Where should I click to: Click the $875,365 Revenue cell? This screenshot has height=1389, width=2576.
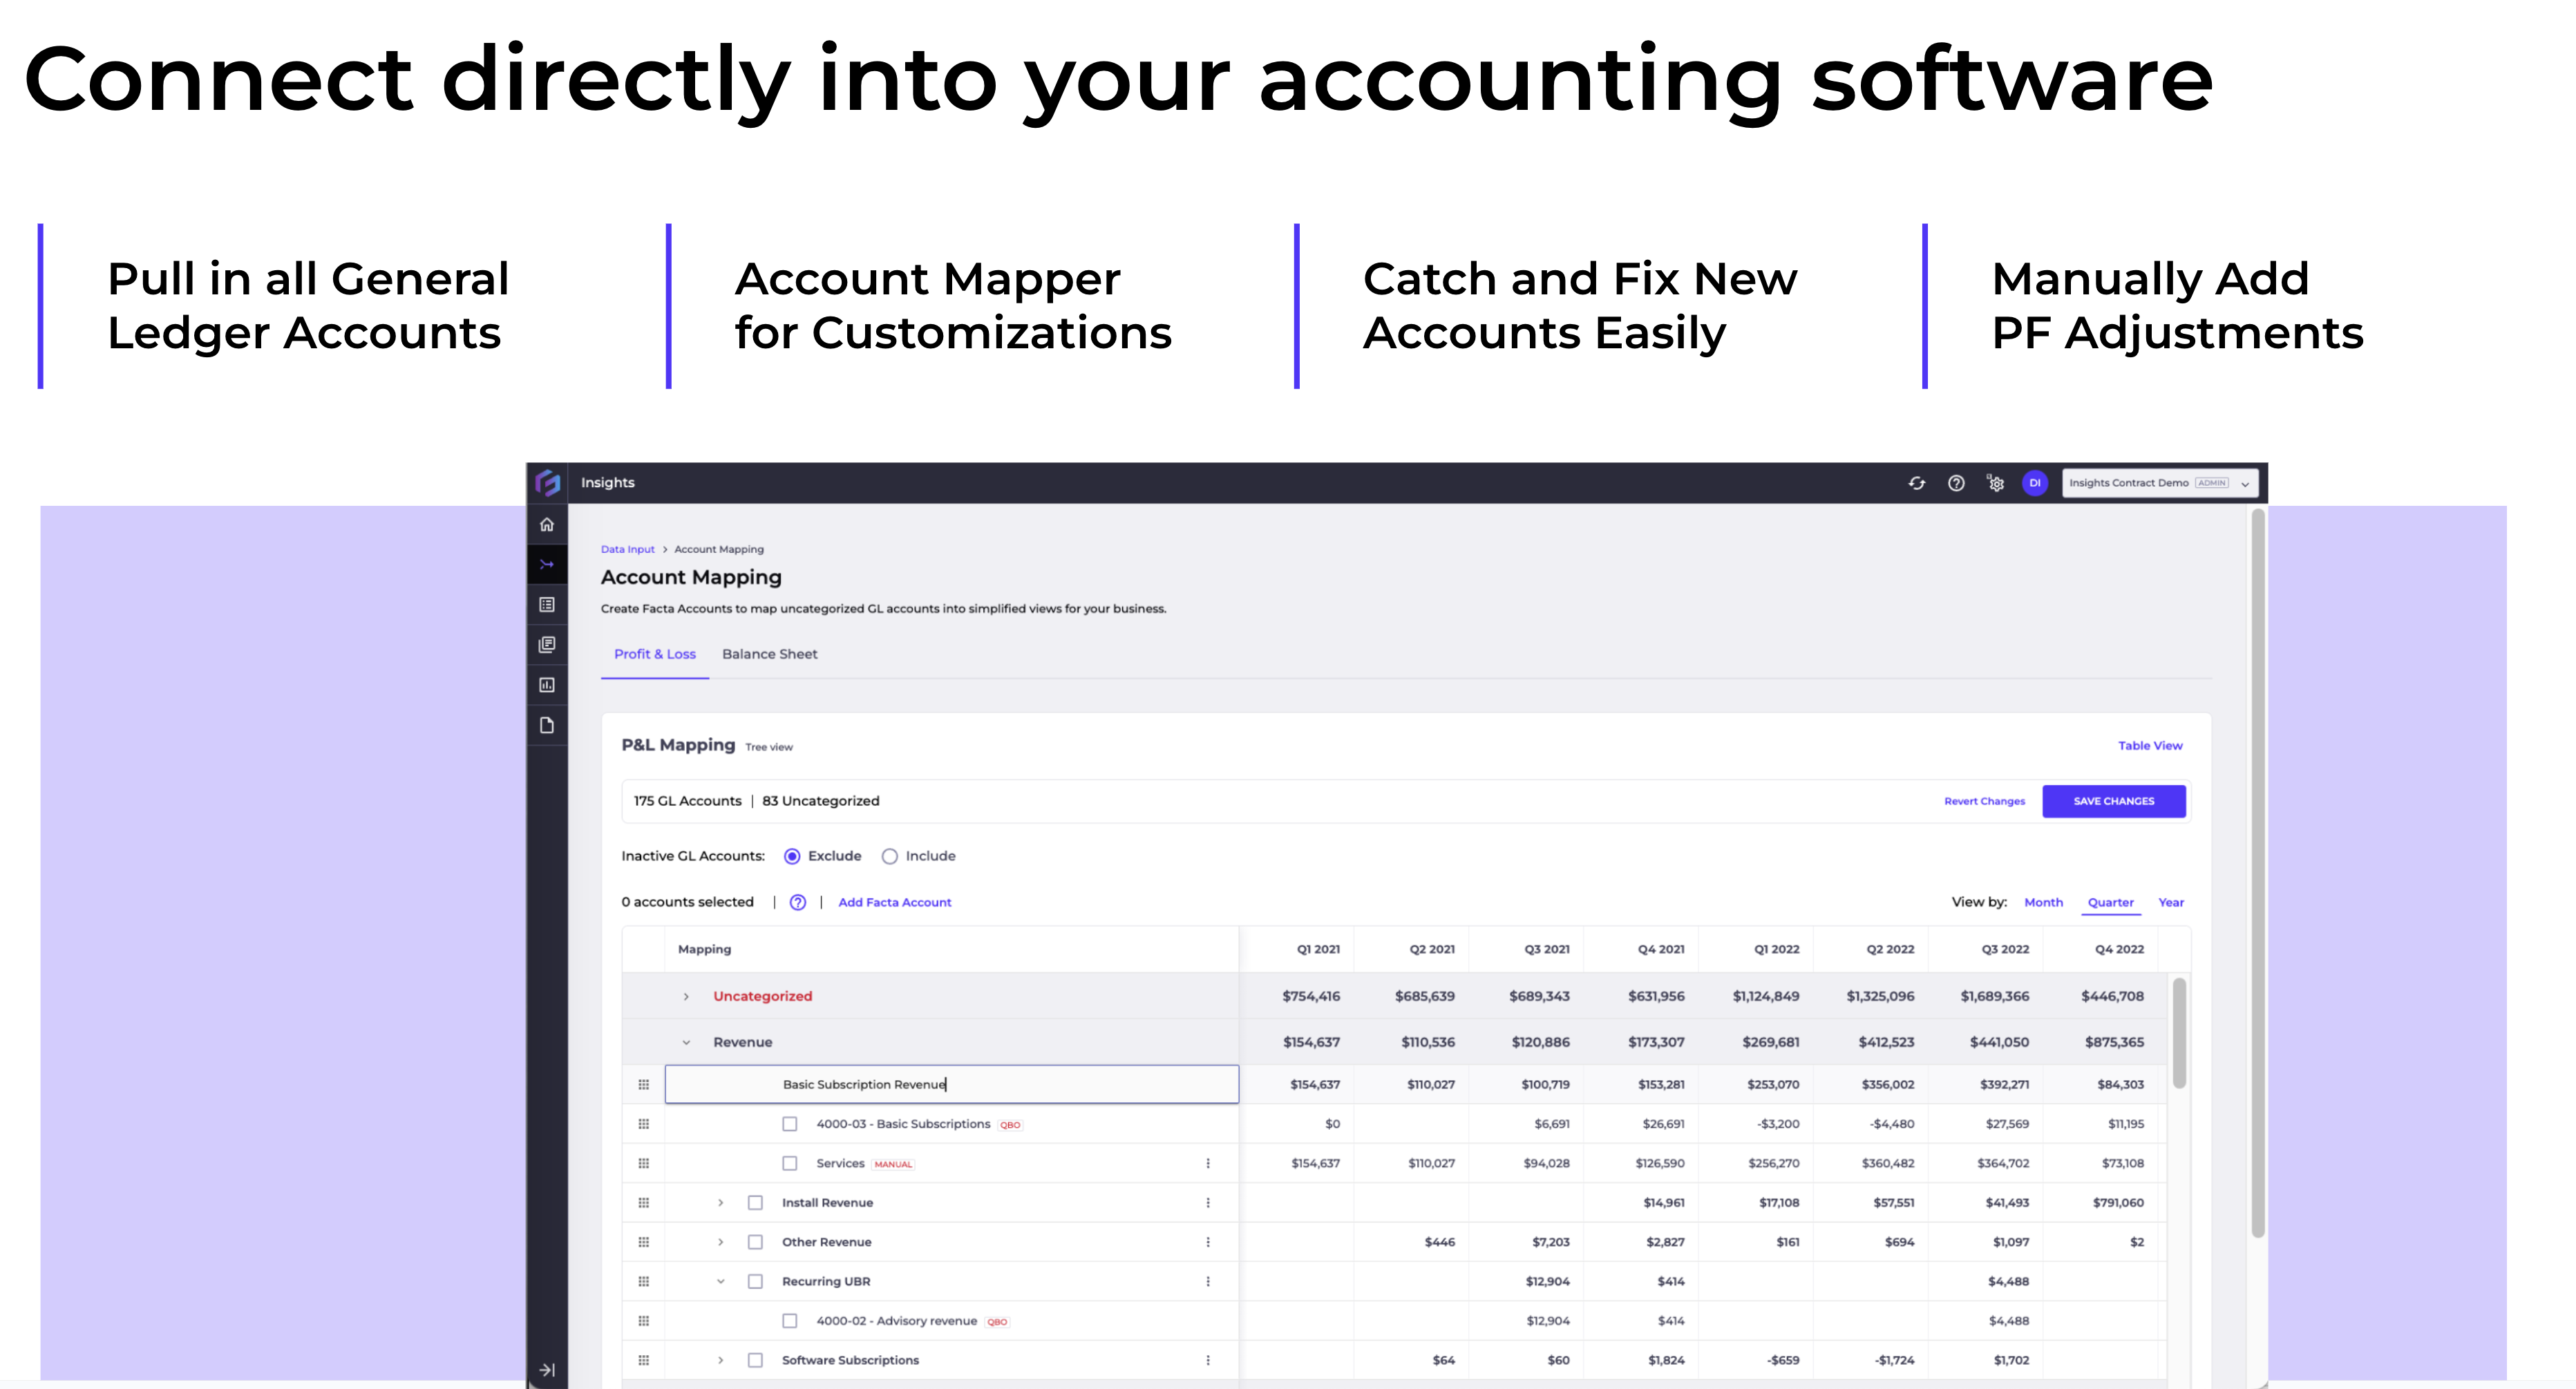point(2114,1042)
